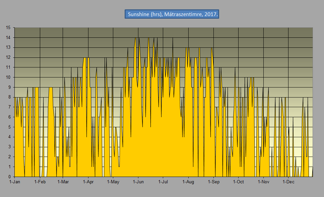
Task: Select the value 0 on vertical axis
Action: (x=9, y=177)
